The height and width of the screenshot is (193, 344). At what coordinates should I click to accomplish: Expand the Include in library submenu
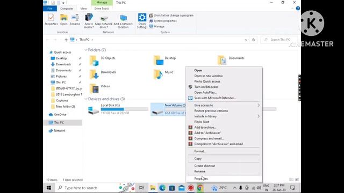pyautogui.click(x=224, y=116)
